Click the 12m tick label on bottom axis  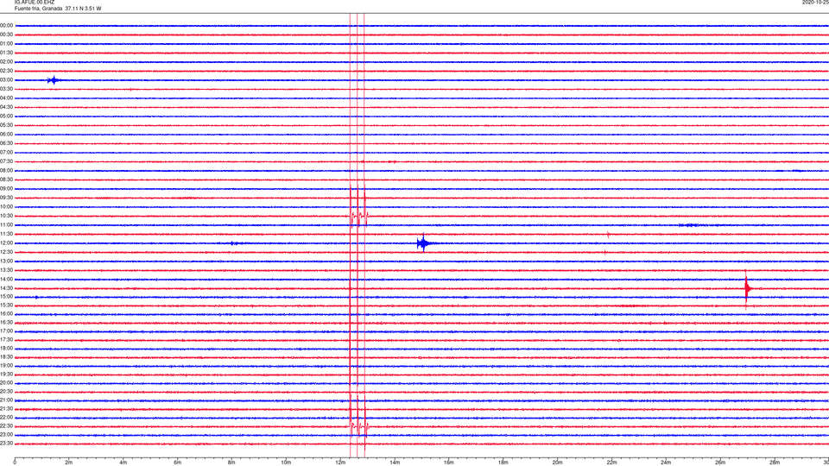click(x=340, y=463)
